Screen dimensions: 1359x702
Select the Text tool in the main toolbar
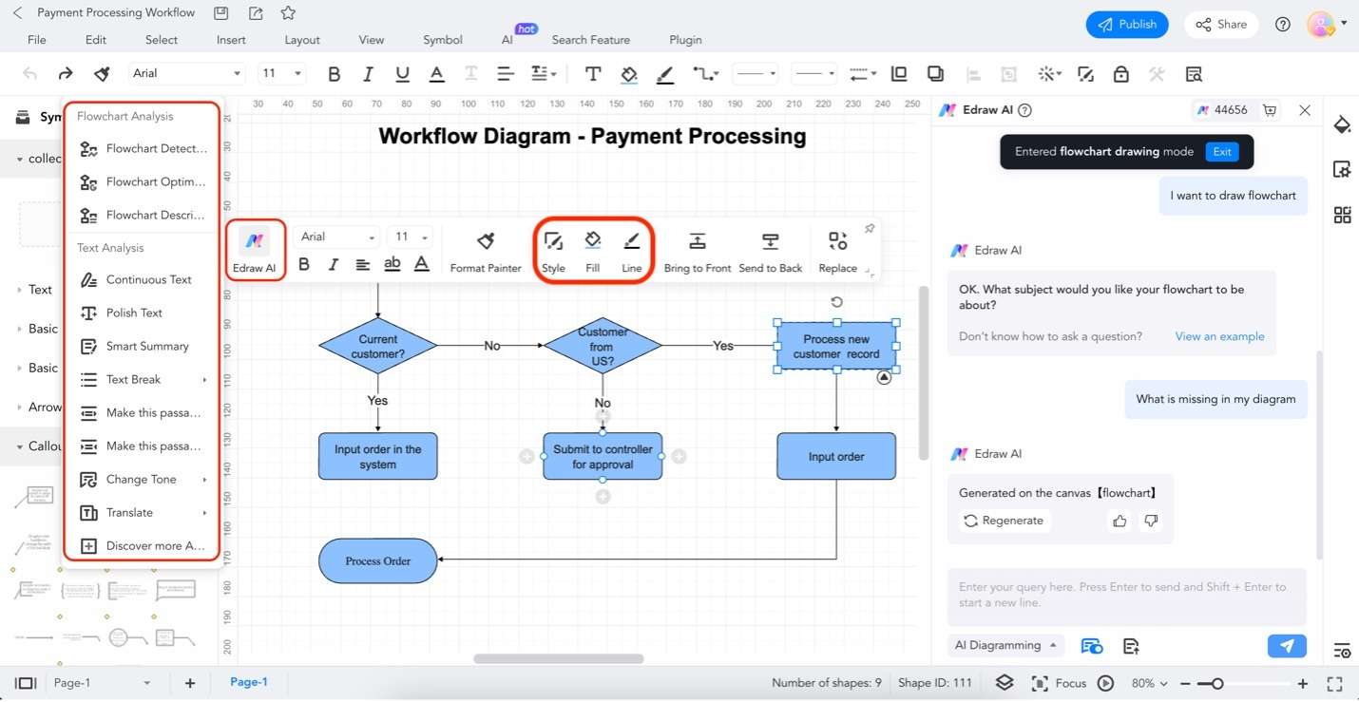click(x=592, y=74)
